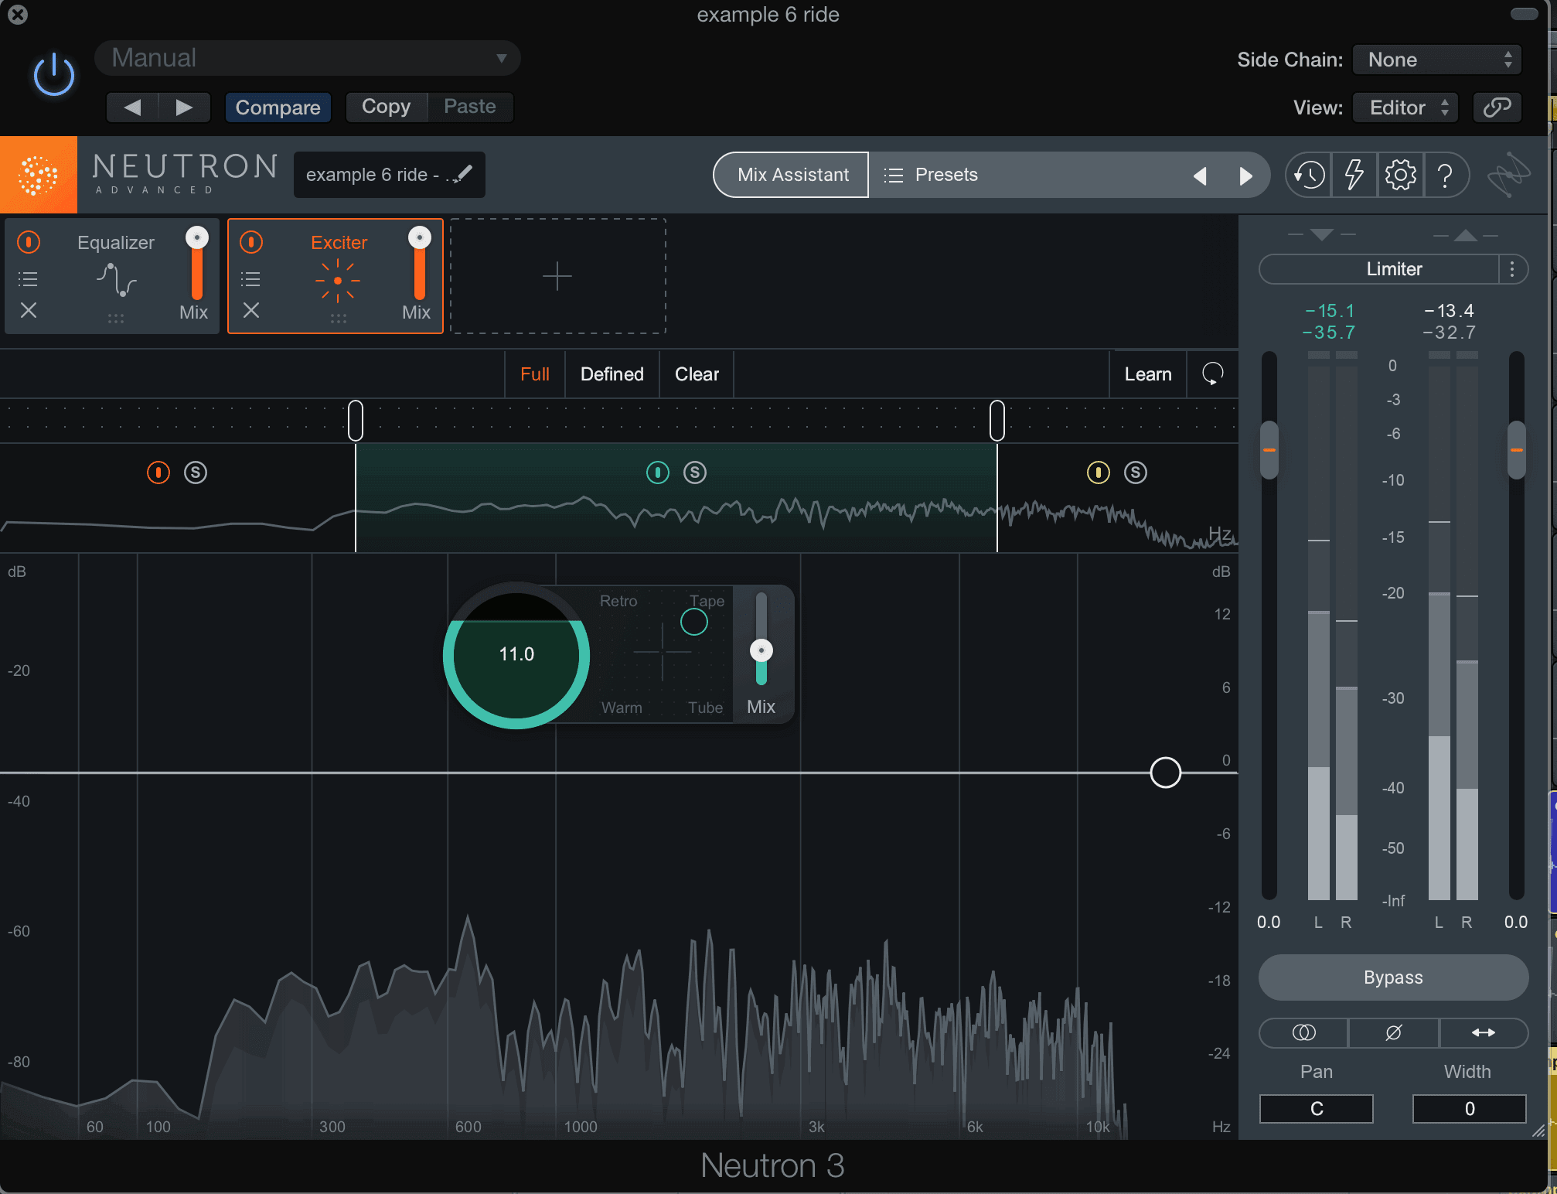Screen dimensions: 1557x1194
Task: Solo the high band
Action: 1136,472
